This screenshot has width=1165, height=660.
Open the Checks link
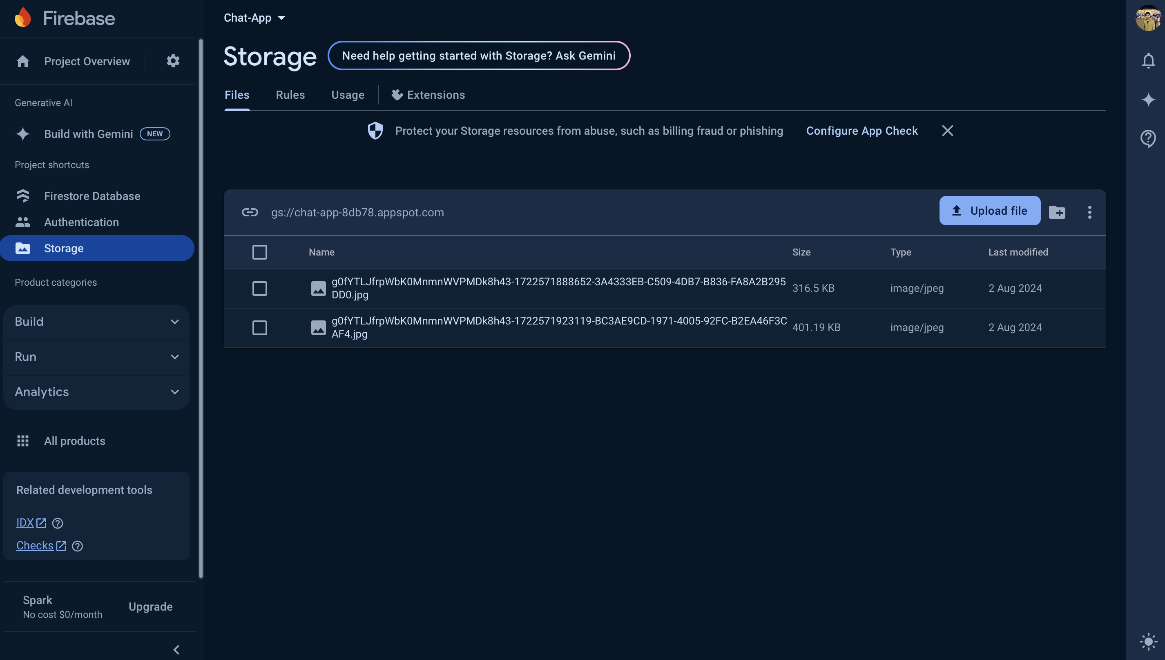[41, 545]
